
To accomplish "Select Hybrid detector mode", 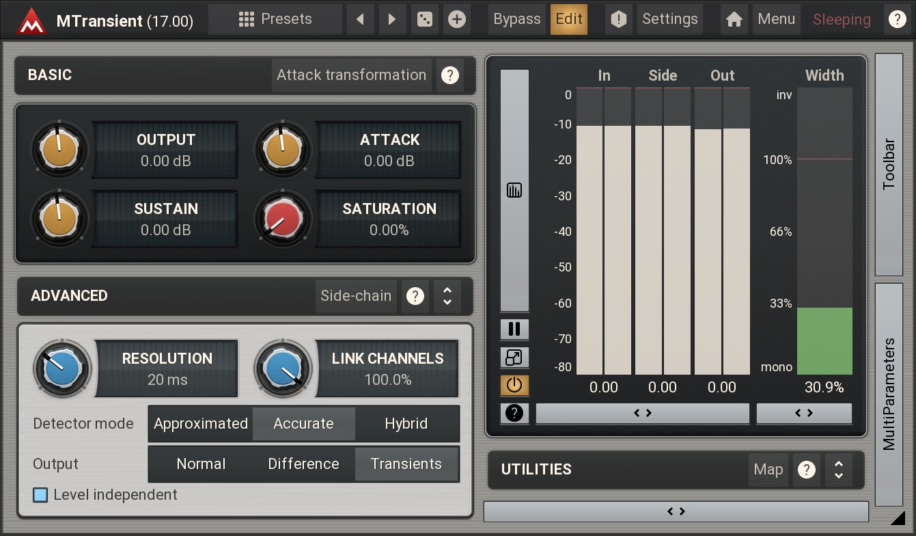I will pyautogui.click(x=406, y=424).
